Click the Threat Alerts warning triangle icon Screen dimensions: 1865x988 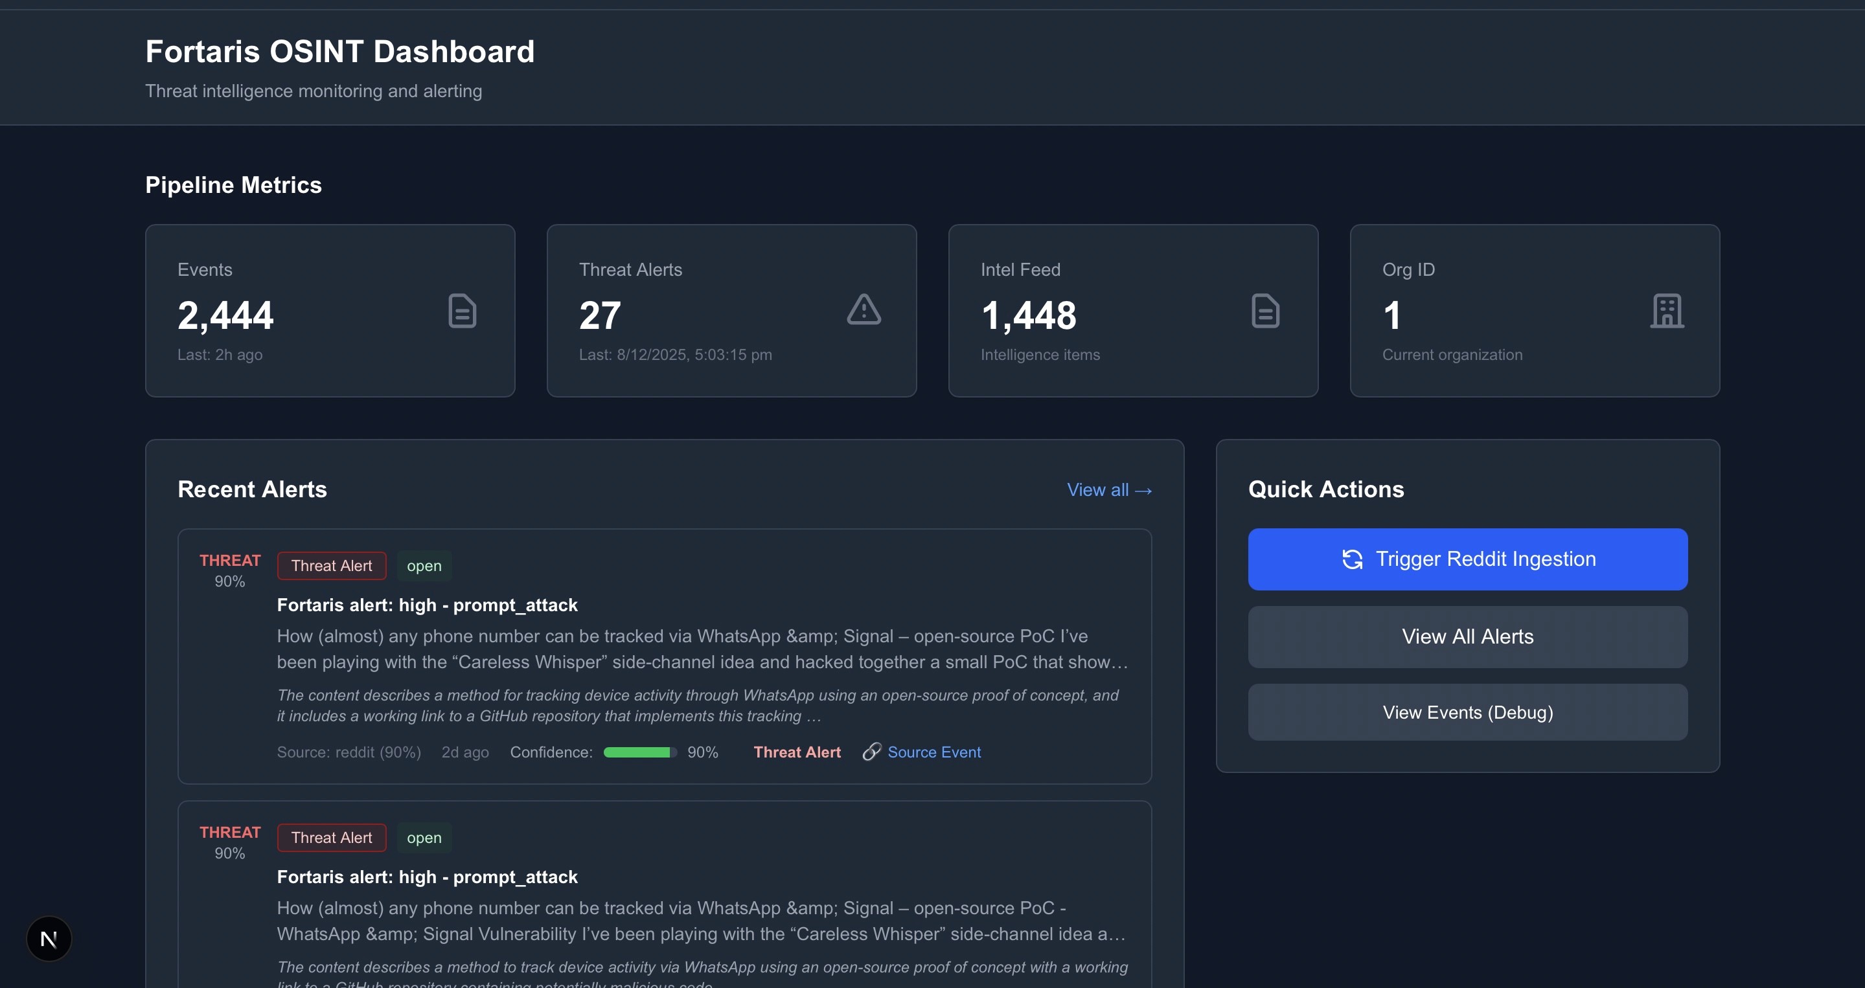864,309
